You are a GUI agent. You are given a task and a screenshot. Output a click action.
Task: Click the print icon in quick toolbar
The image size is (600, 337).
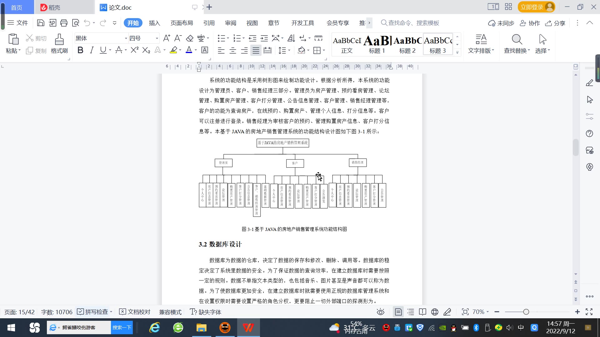click(64, 23)
